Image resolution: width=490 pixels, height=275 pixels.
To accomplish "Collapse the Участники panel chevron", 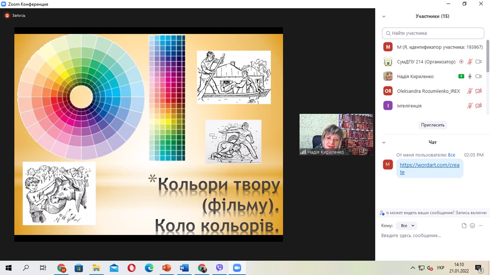I will 384,16.
